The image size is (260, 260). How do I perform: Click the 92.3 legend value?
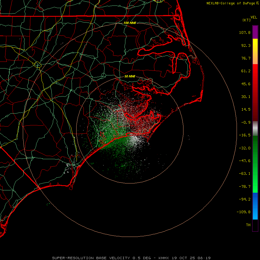[246, 45]
